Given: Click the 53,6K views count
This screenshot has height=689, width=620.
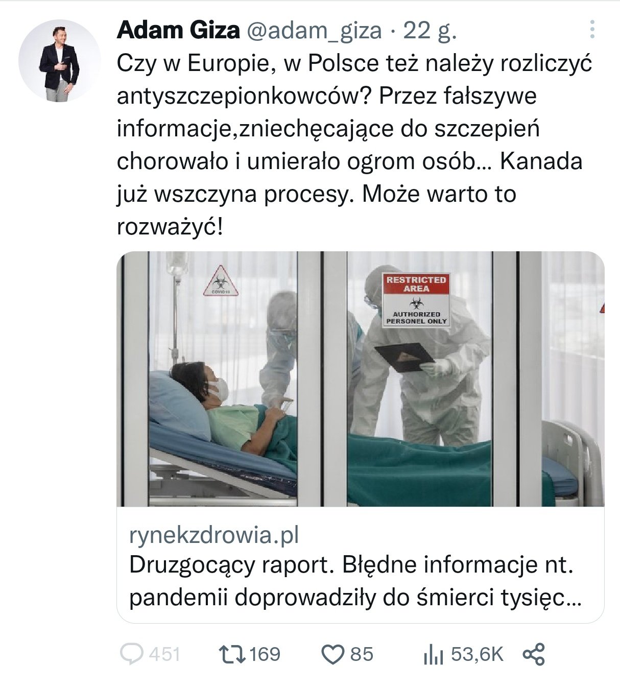Looking at the screenshot, I should click(x=477, y=654).
